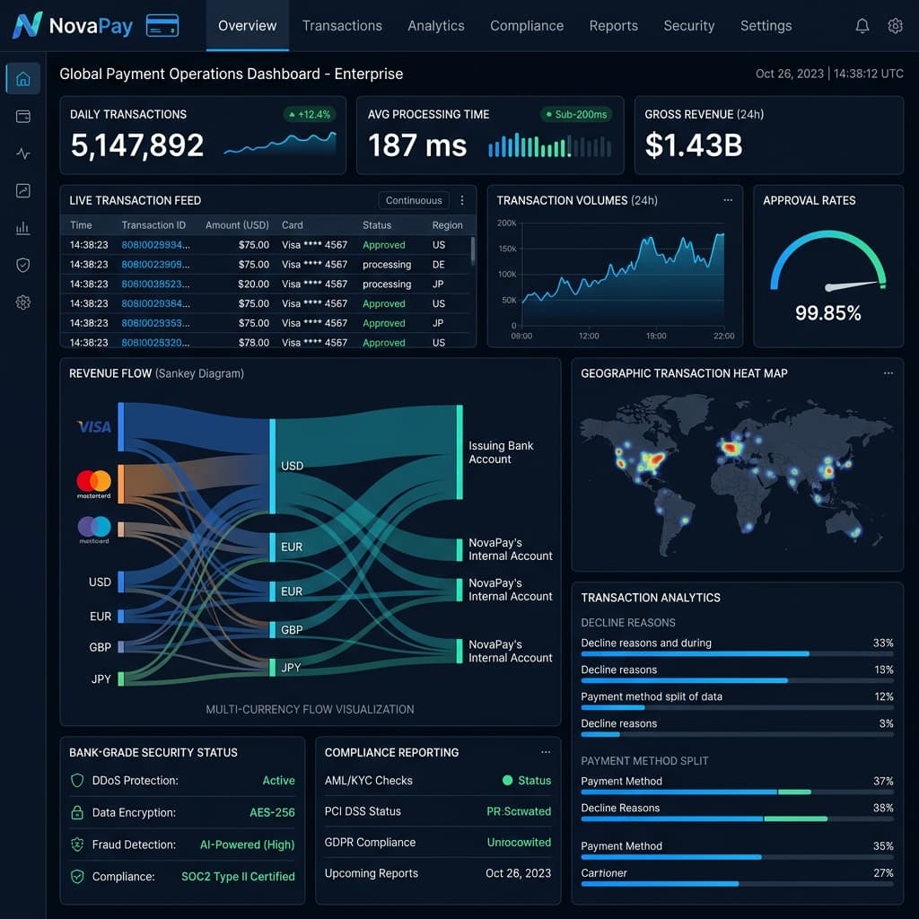Click the 12% Payment method split bar
The width and height of the screenshot is (919, 919).
(x=738, y=707)
